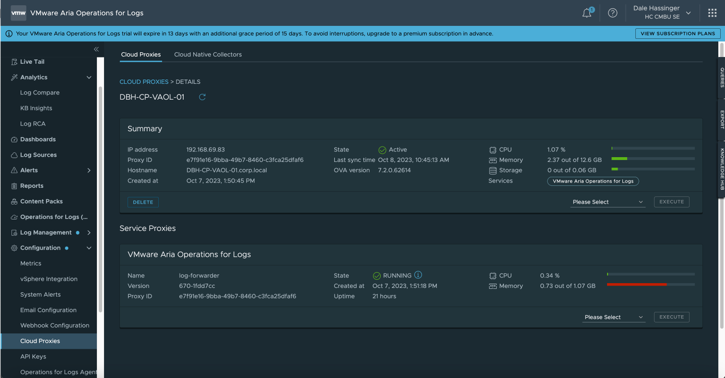Click View Subscription Plans button
This screenshot has height=378, width=725.
coord(678,34)
